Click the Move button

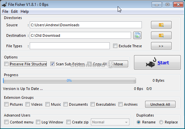[118, 64]
